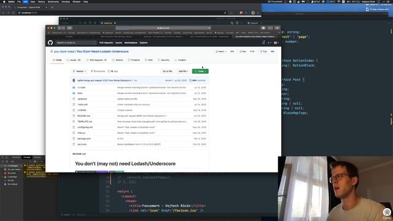The width and height of the screenshot is (393, 221).
Task: Open the README.md file row
Action: [139, 116]
